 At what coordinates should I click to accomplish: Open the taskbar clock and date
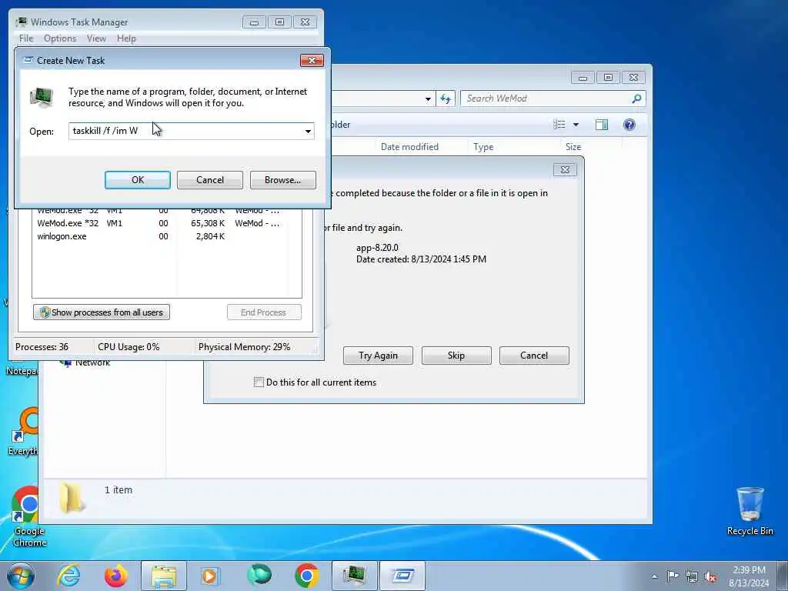click(x=749, y=576)
